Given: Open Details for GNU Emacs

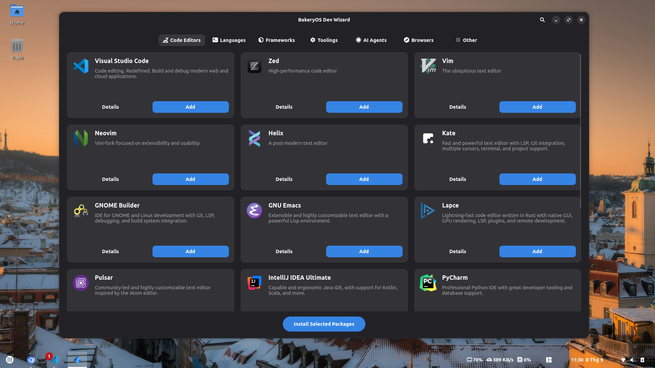Looking at the screenshot, I should pyautogui.click(x=284, y=251).
